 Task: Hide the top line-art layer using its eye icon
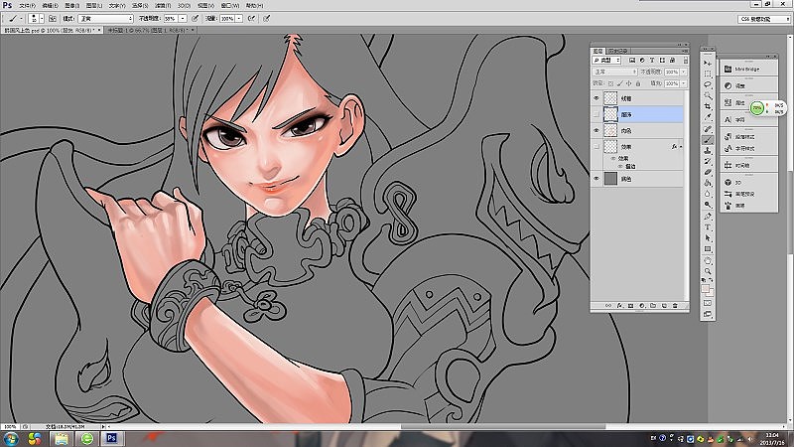point(596,99)
